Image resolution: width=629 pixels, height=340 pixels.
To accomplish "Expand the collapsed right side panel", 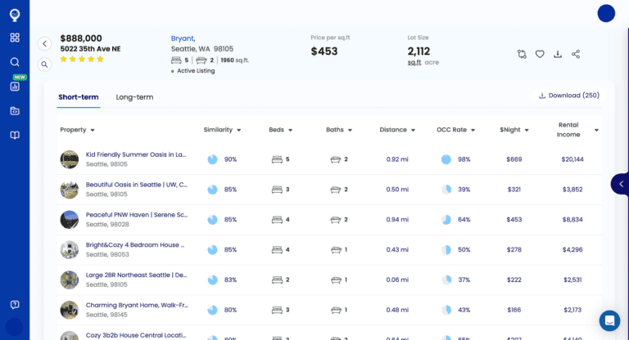I will 620,184.
